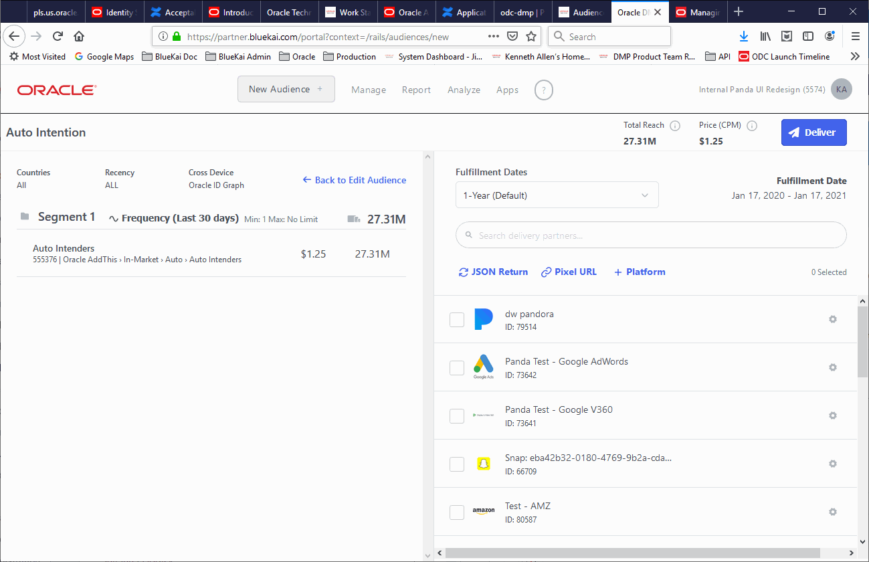The width and height of the screenshot is (869, 562).
Task: Select the dw pandora checkbox
Action: tap(457, 320)
